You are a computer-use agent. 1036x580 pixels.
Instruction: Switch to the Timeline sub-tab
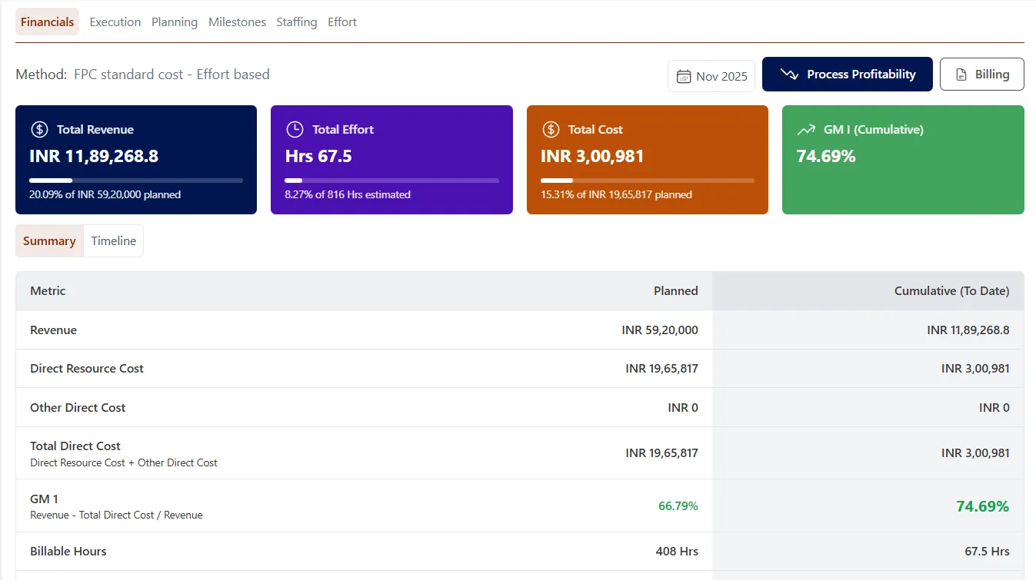113,240
